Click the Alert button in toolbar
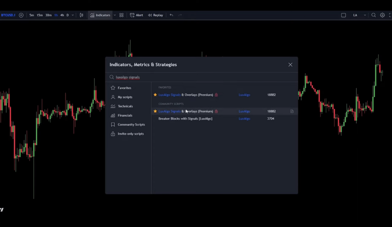 pyautogui.click(x=137, y=15)
